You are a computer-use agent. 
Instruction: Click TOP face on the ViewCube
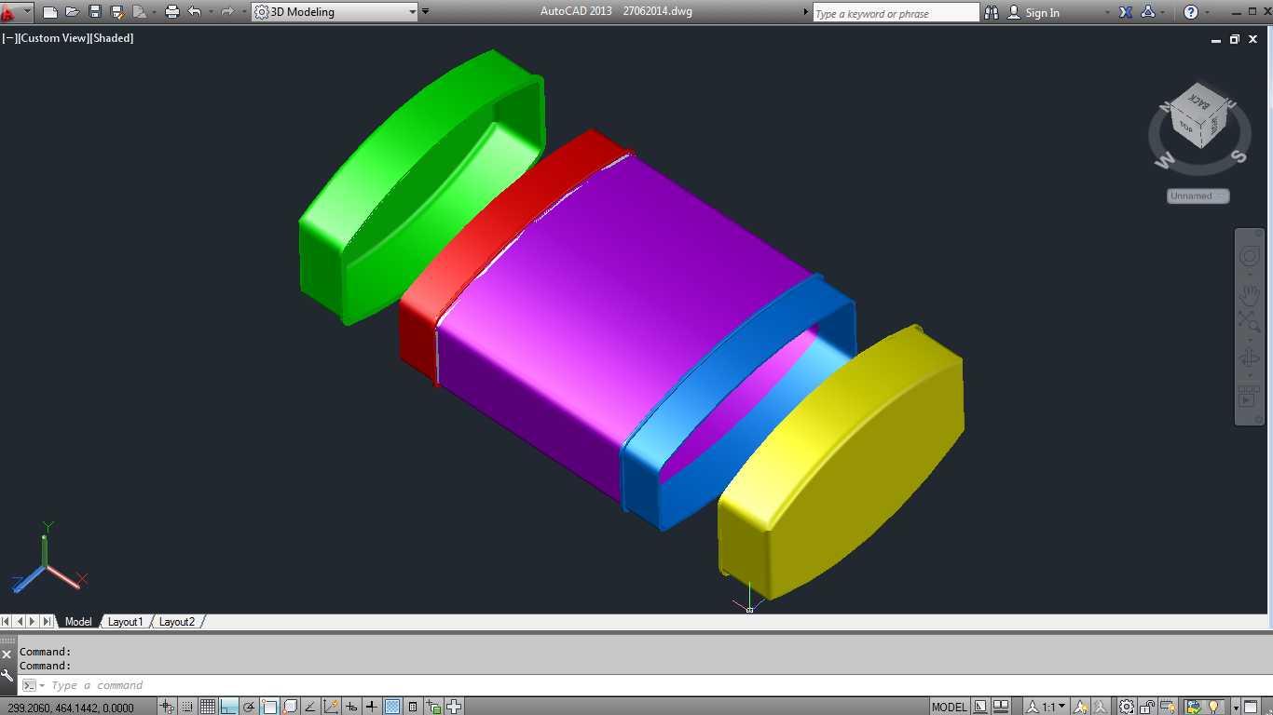(x=1185, y=127)
